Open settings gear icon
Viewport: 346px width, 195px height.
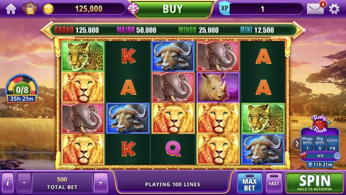[334, 9]
